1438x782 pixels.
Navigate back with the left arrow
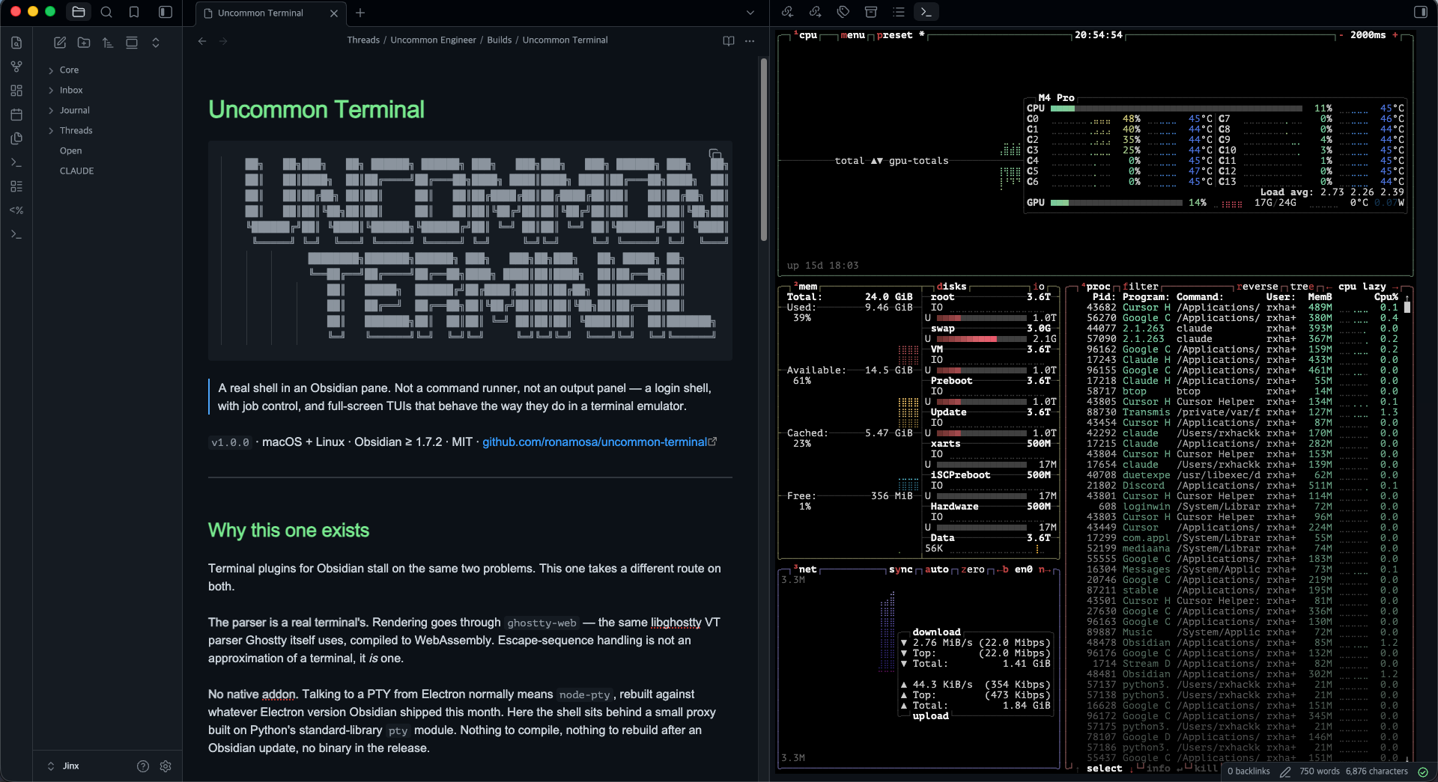(202, 41)
